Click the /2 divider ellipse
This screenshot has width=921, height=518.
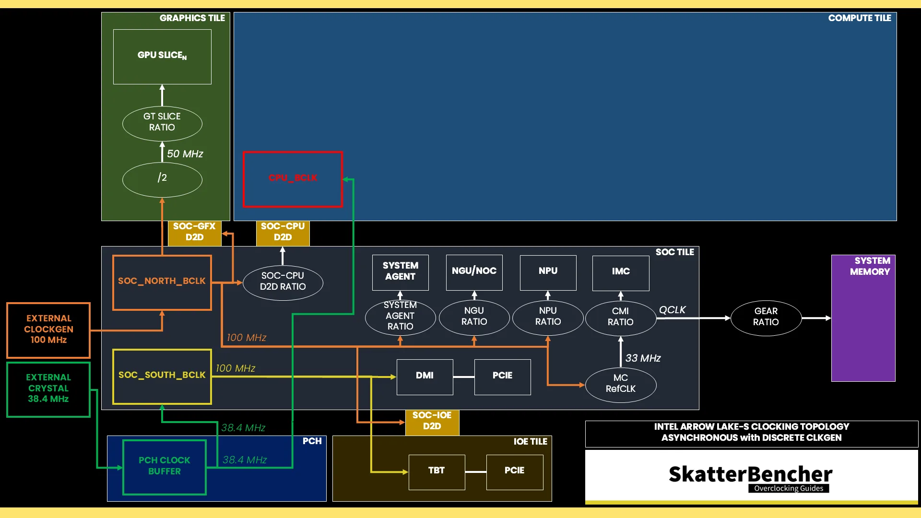pos(162,179)
